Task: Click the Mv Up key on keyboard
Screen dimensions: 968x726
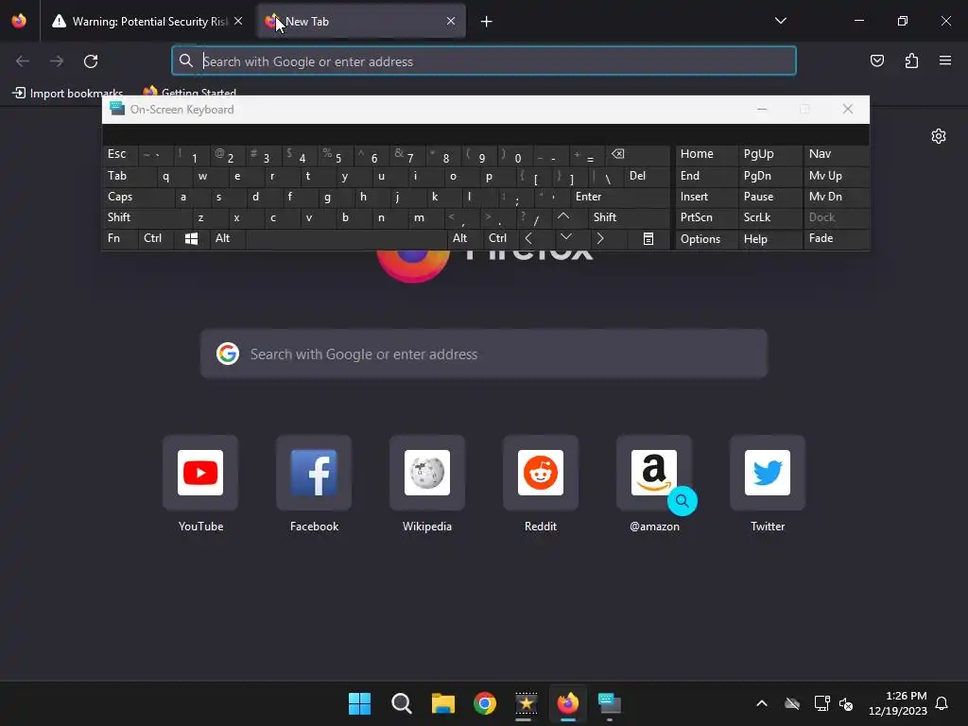Action: 836,176
